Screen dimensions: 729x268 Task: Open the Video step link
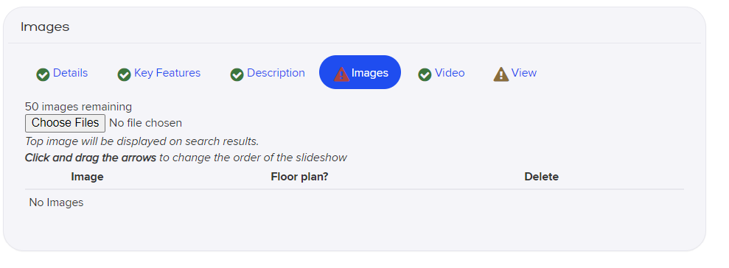[x=450, y=73]
